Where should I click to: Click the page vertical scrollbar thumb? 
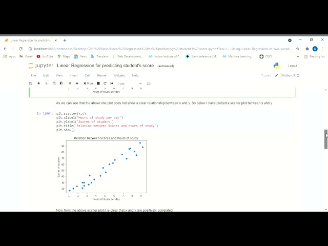click(326, 139)
